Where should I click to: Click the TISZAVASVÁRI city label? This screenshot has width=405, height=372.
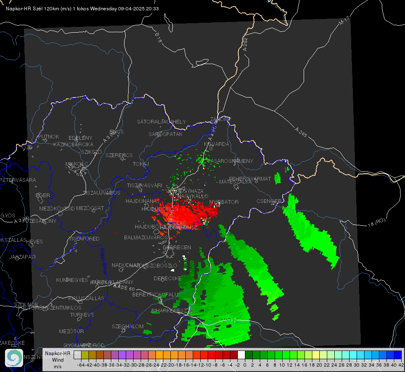tap(144, 186)
